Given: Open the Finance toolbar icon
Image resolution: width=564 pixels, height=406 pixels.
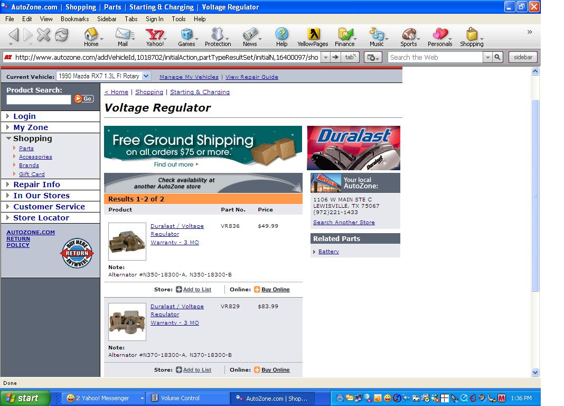Looking at the screenshot, I should (344, 35).
